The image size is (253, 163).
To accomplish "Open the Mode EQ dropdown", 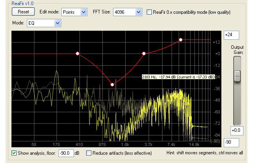I will (x=44, y=23).
